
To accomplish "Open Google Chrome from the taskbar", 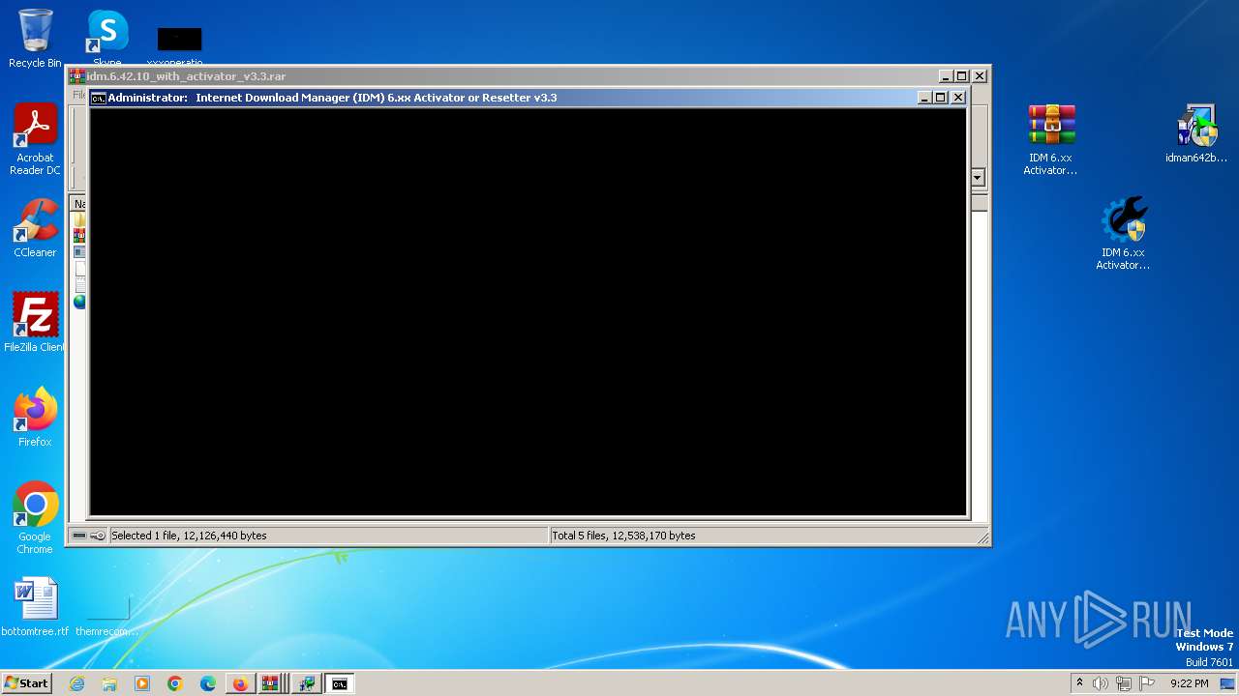I will (175, 683).
